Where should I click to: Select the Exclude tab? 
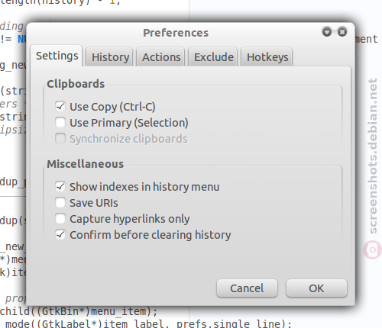(213, 57)
